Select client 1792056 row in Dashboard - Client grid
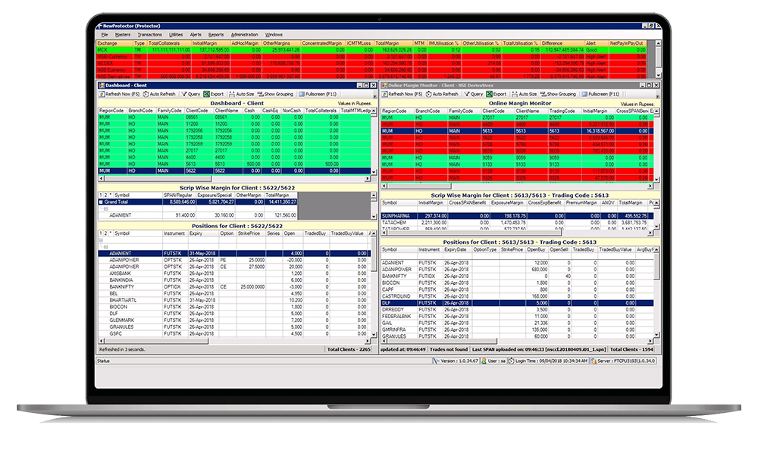Image resolution: width=758 pixels, height=450 pixels. pyautogui.click(x=235, y=130)
